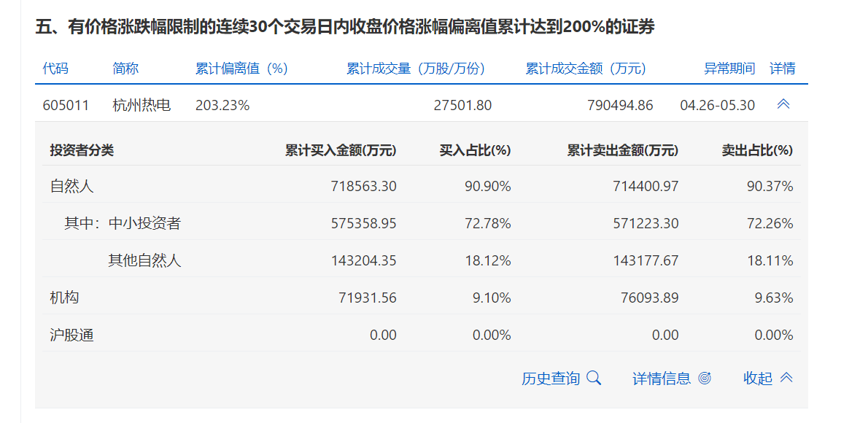Select stock code 605011
The image size is (860, 423).
[x=65, y=105]
